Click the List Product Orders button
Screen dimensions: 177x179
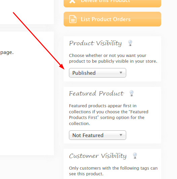pyautogui.click(x=112, y=19)
